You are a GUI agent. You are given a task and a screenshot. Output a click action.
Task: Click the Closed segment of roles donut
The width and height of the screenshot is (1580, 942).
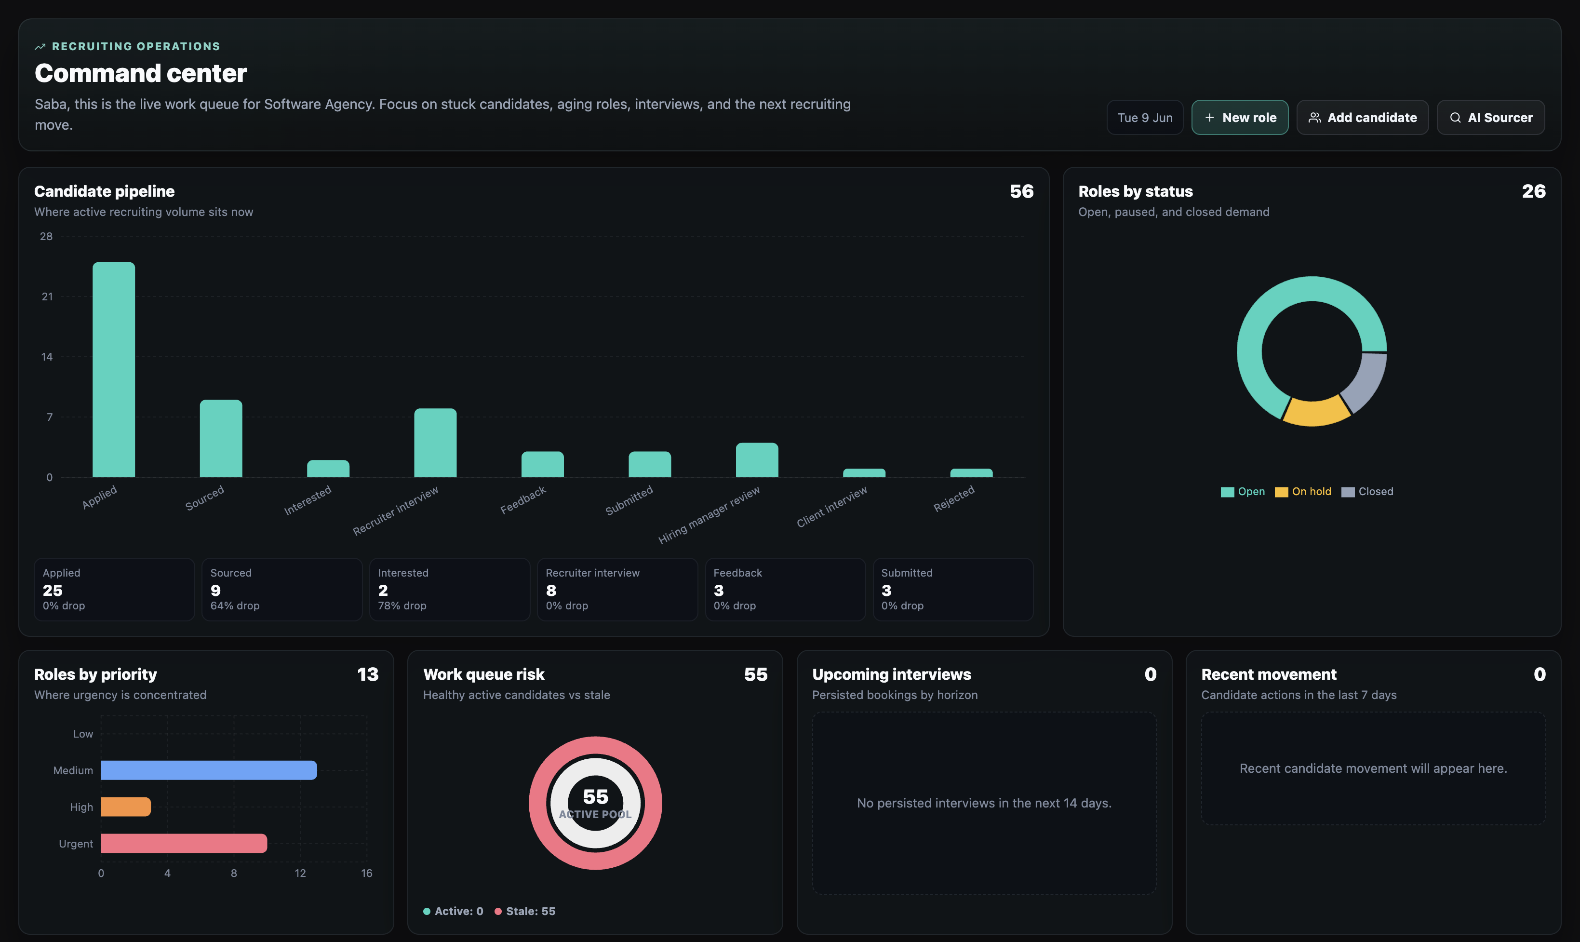click(x=1367, y=383)
